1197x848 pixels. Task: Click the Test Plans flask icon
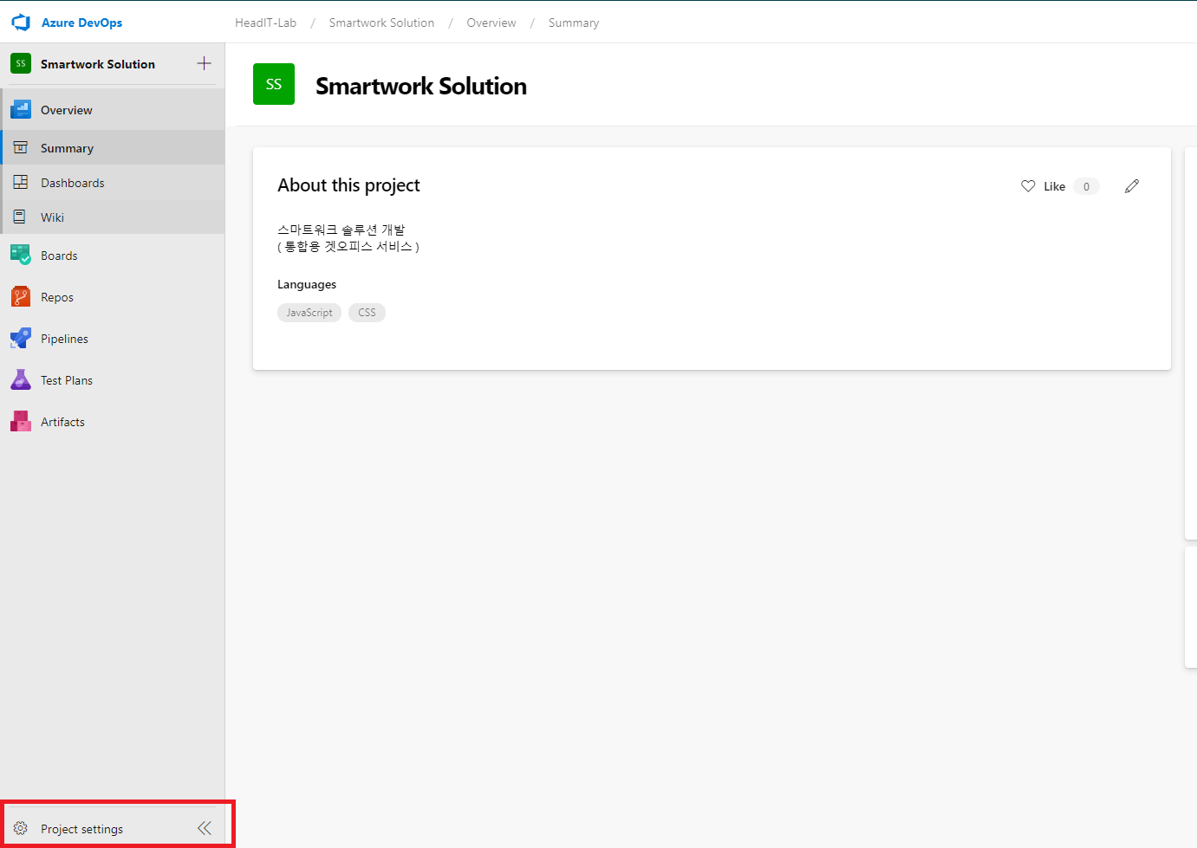tap(21, 380)
